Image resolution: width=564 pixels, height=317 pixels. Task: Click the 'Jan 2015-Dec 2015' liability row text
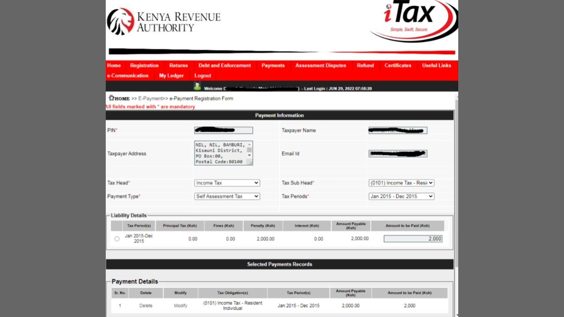coord(139,239)
